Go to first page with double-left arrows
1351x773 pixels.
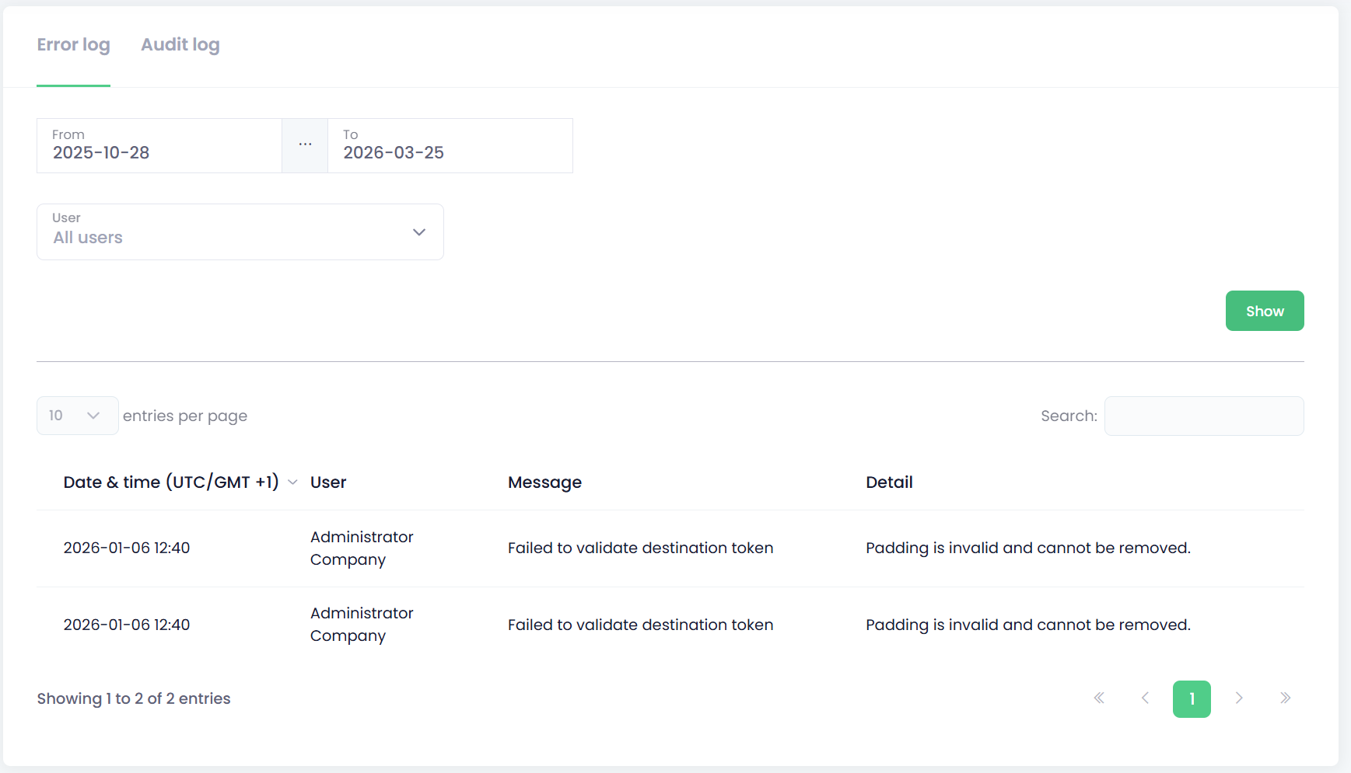tap(1099, 698)
